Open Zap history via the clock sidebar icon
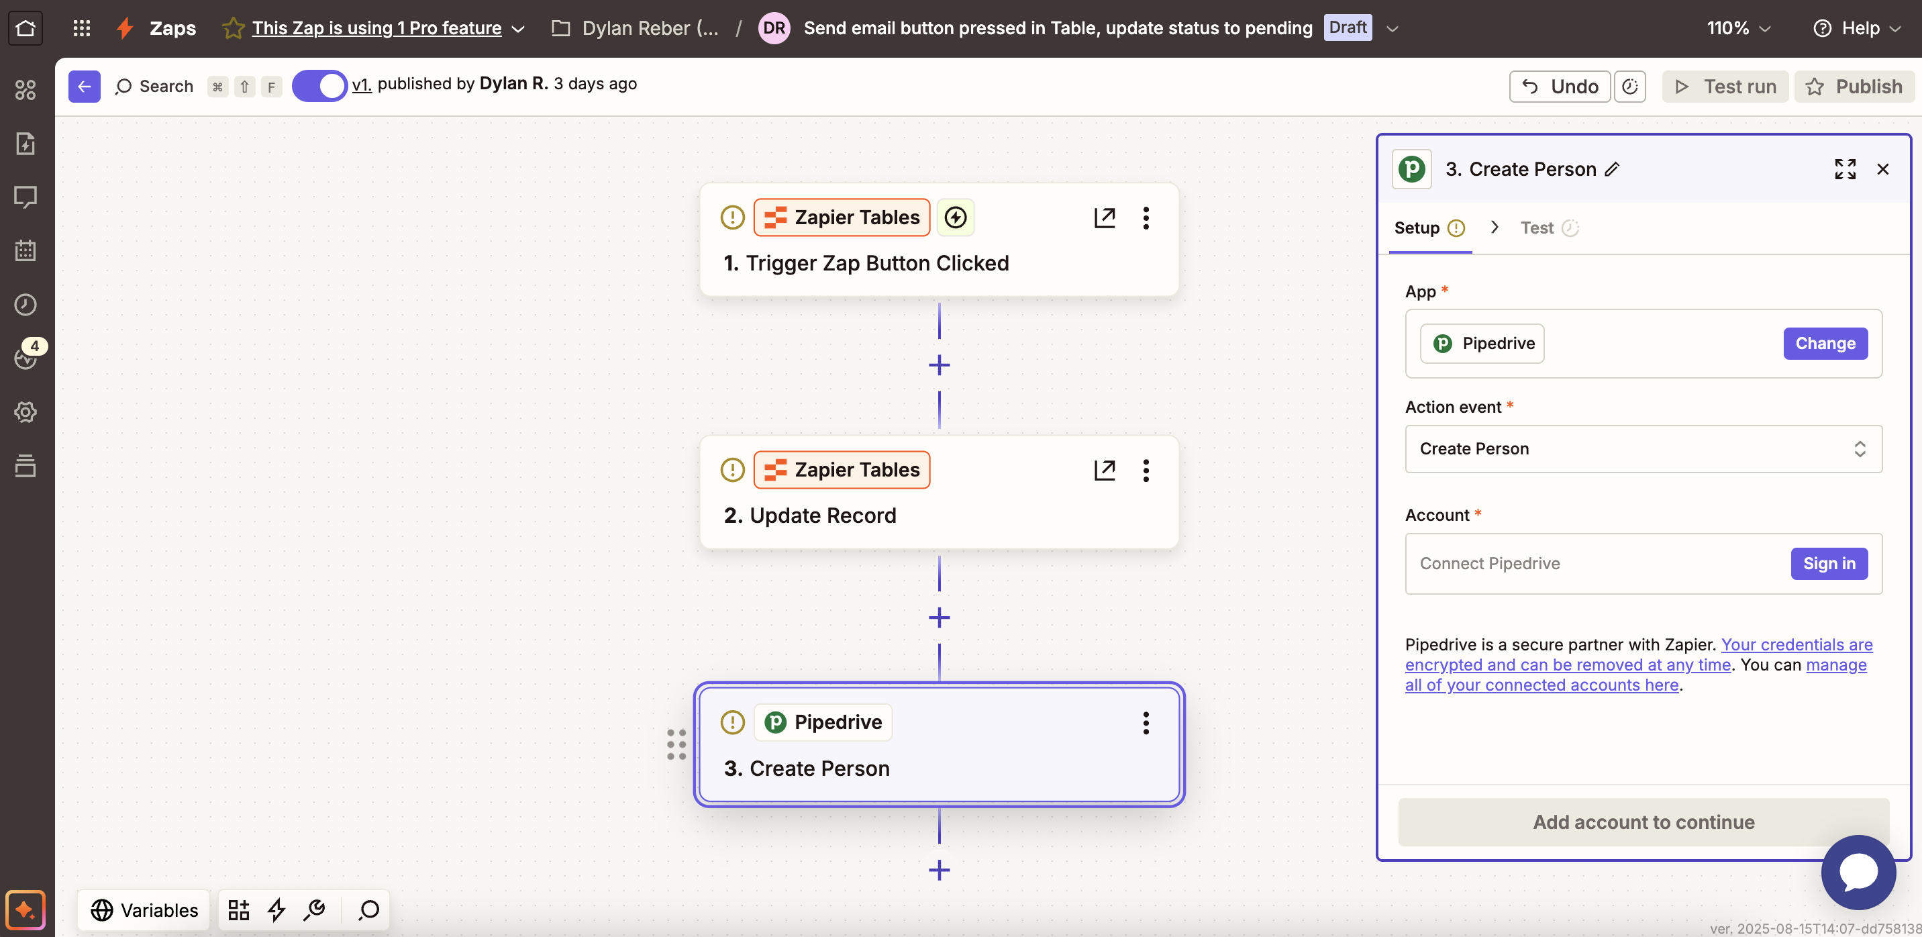 pyautogui.click(x=26, y=304)
